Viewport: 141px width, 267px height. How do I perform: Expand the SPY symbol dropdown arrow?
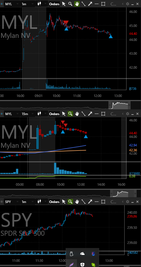coord(18,202)
